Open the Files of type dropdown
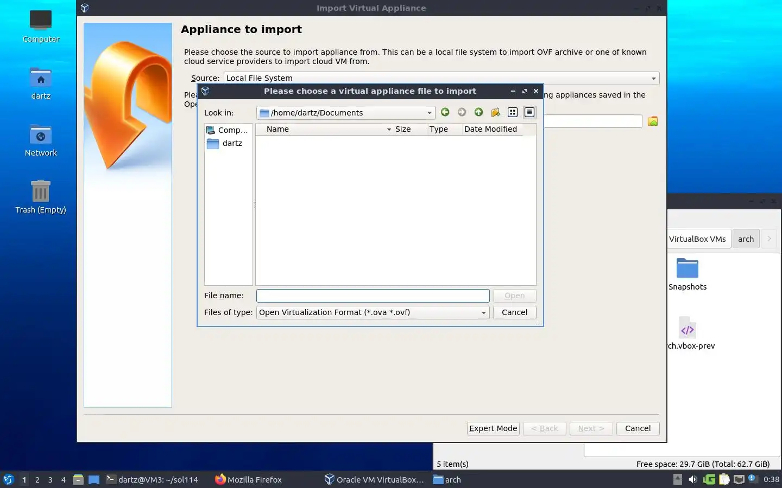Image resolution: width=782 pixels, height=488 pixels. point(373,312)
